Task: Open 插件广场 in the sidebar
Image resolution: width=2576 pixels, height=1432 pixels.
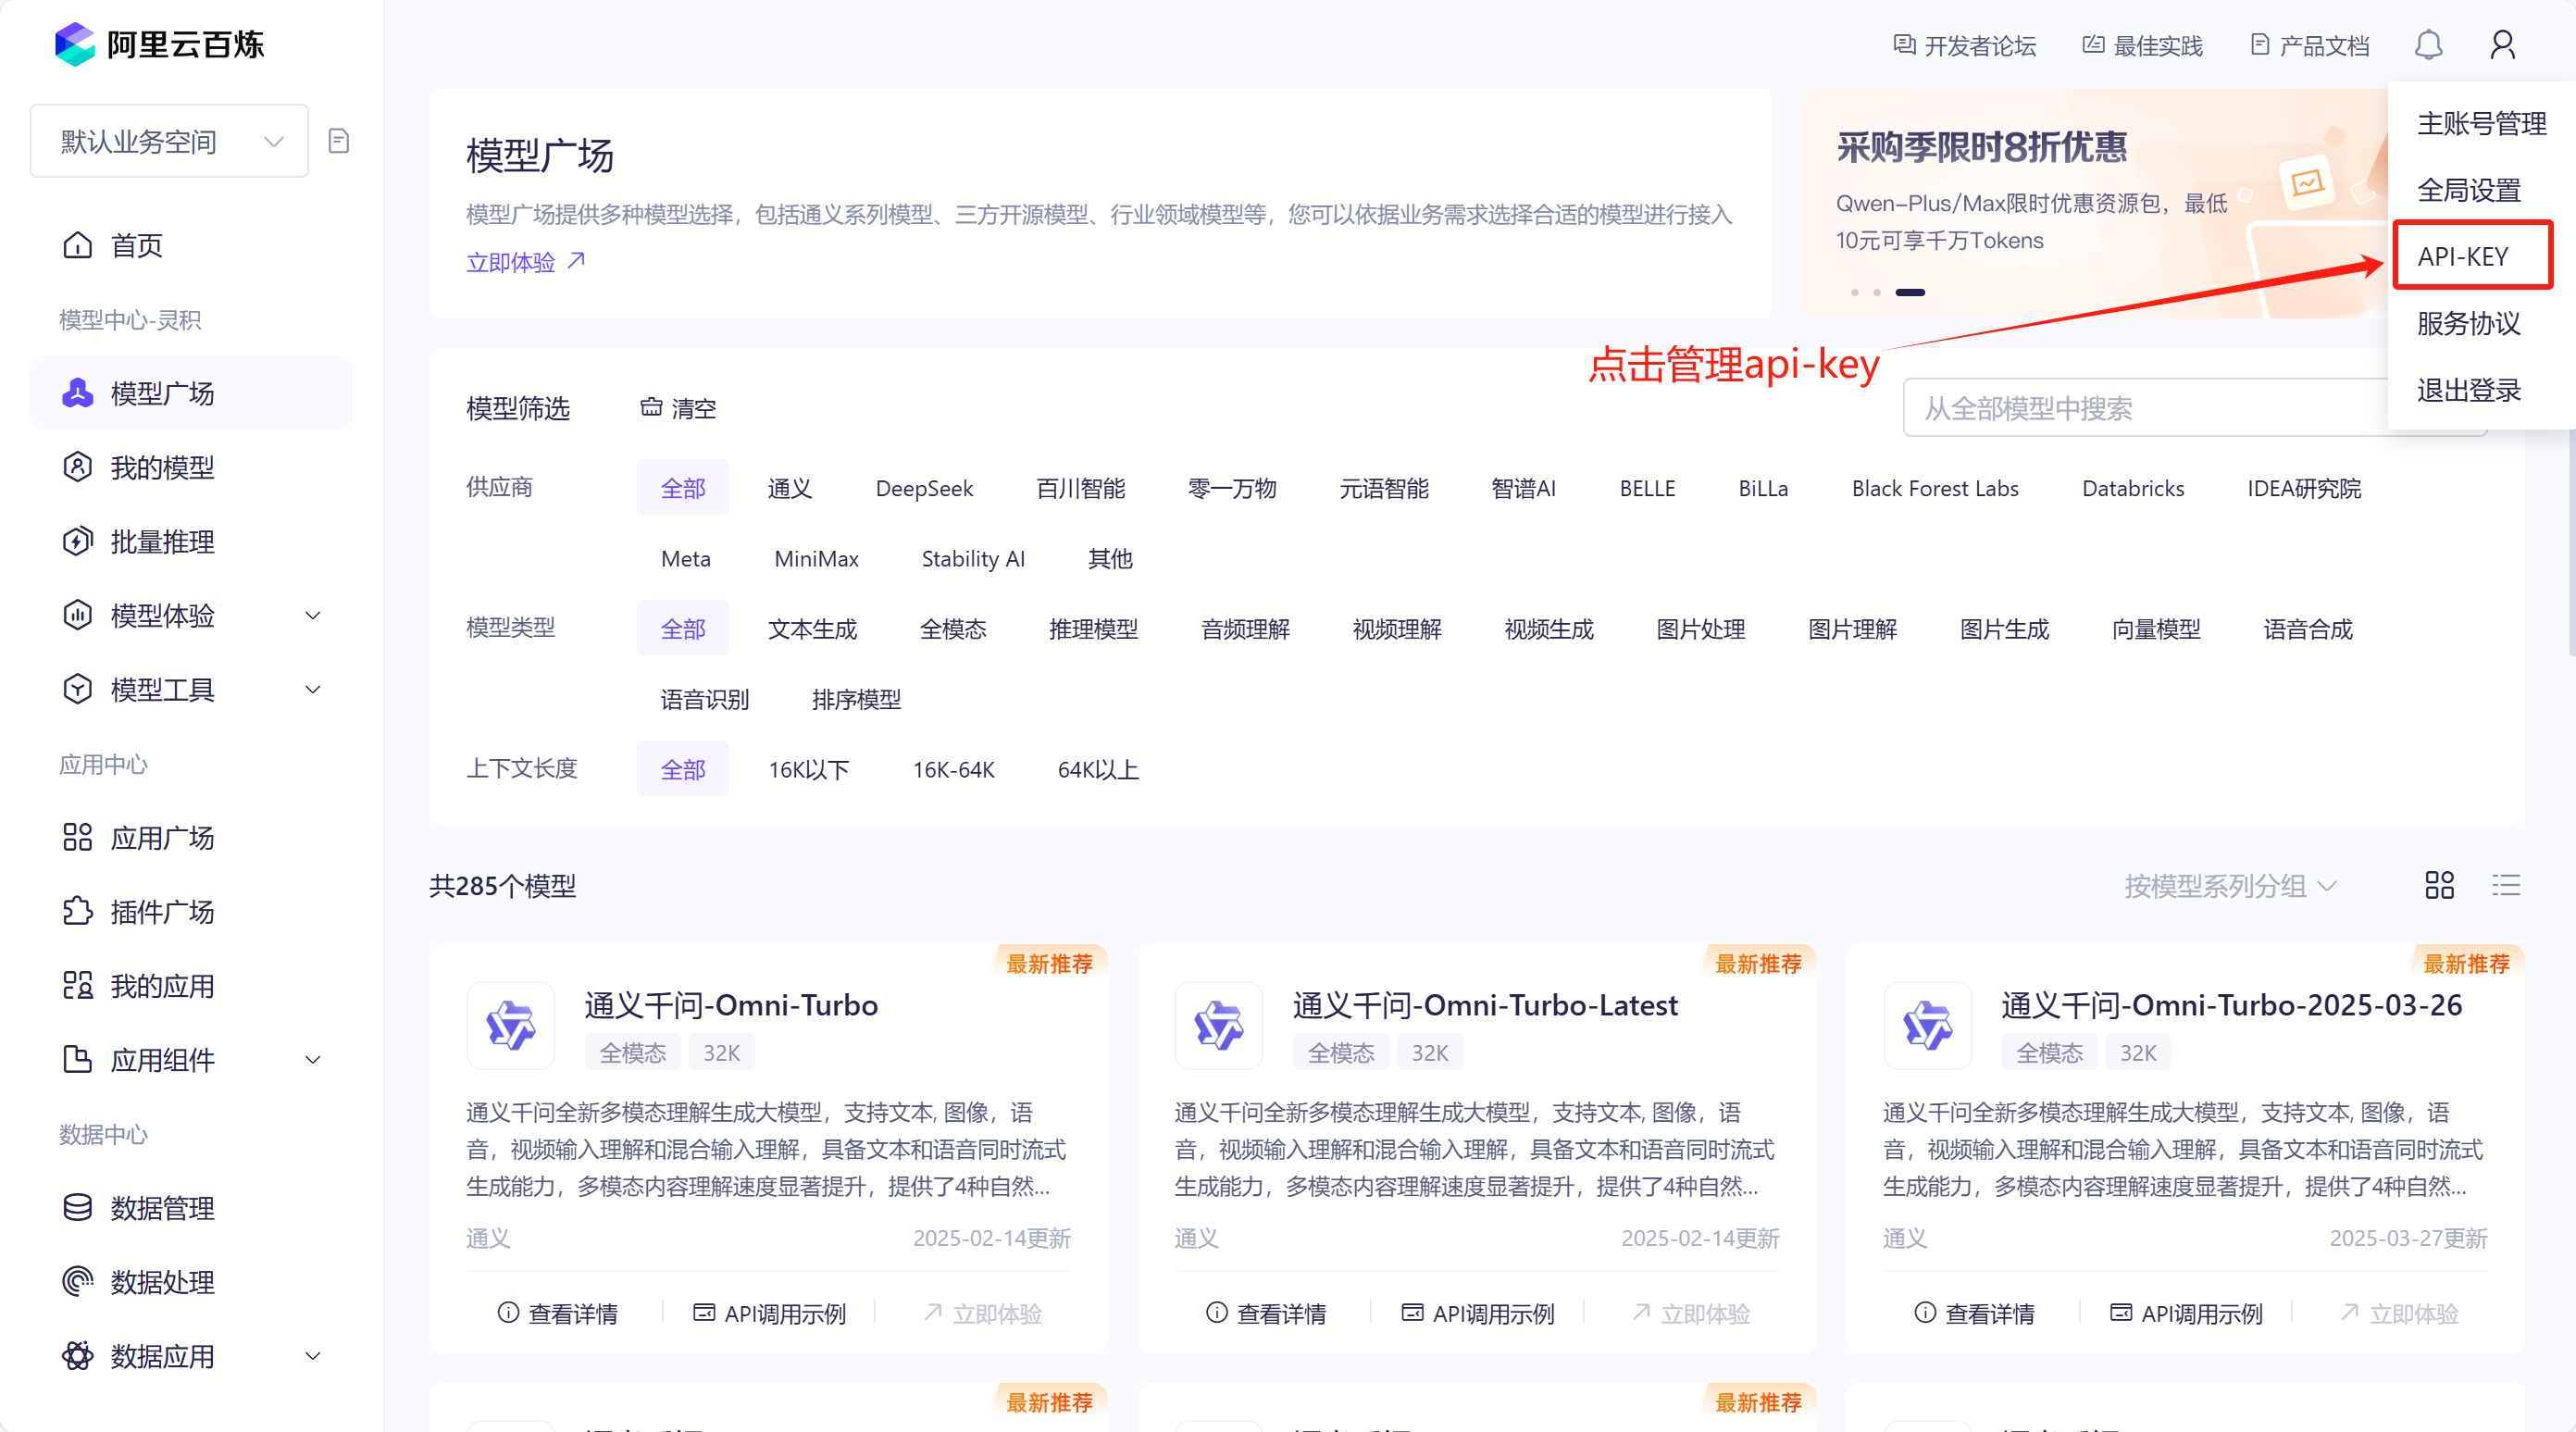Action: [x=162, y=911]
